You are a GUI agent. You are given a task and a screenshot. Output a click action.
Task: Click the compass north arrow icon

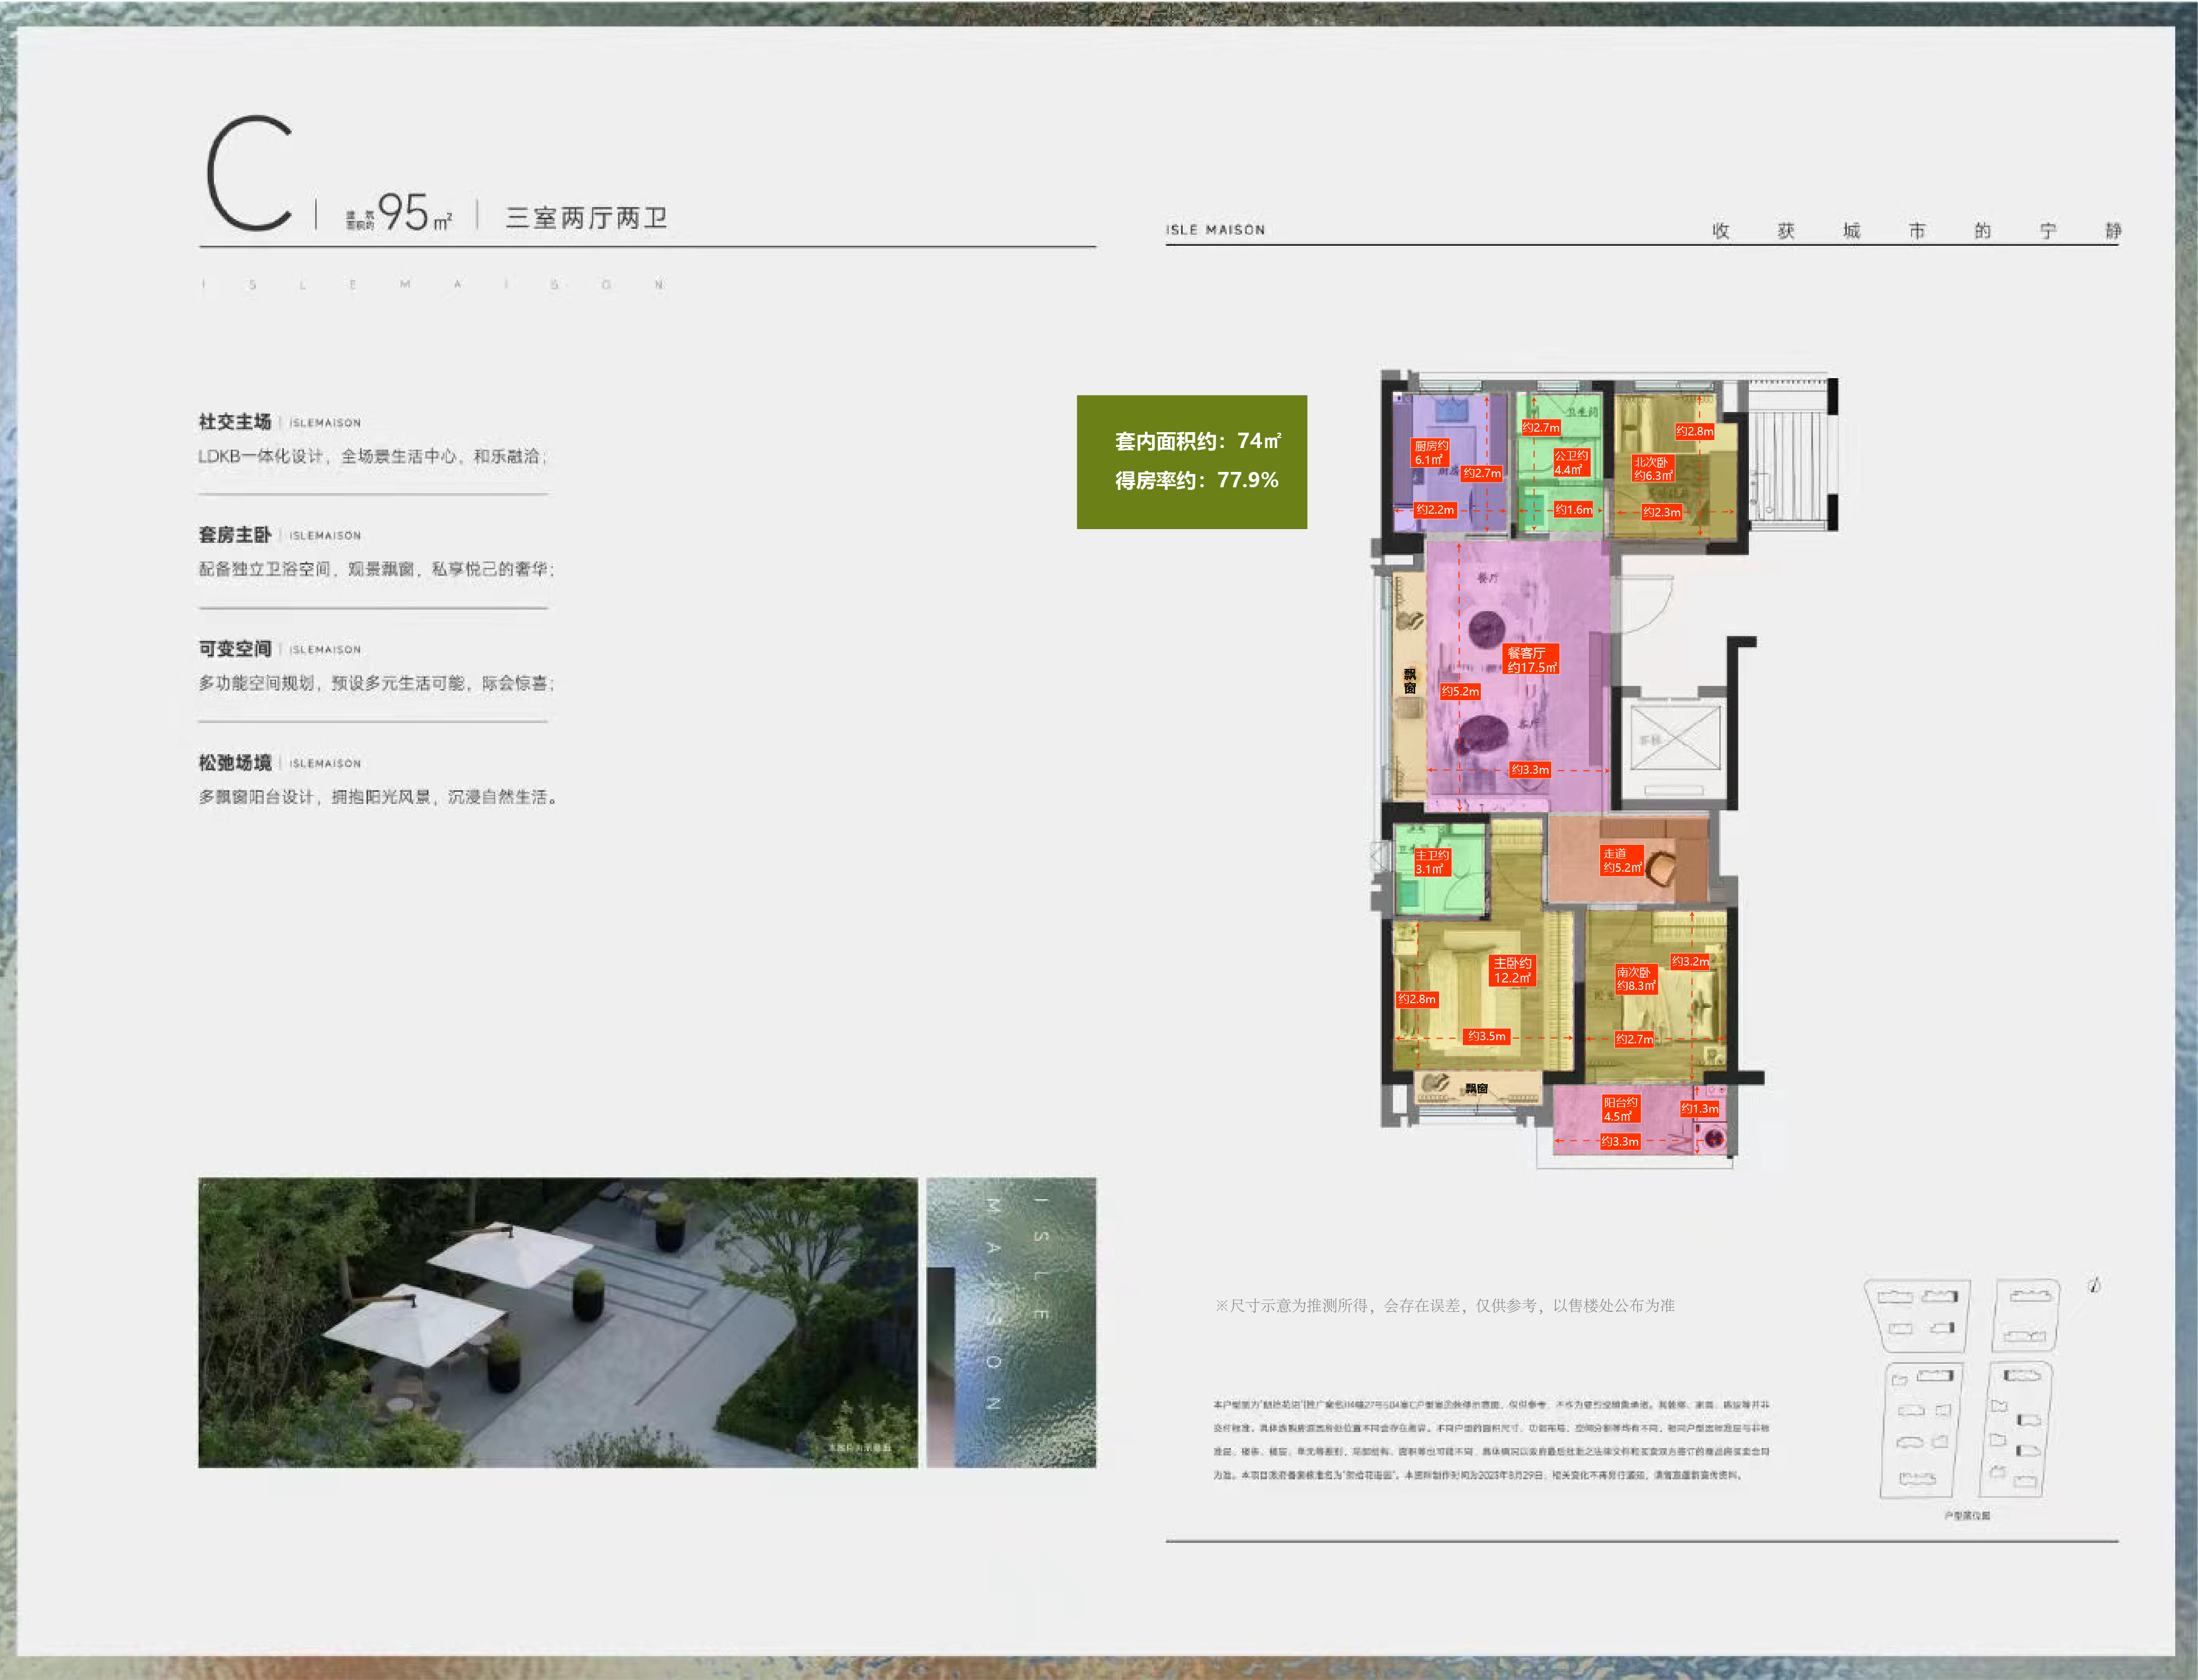click(2093, 1286)
